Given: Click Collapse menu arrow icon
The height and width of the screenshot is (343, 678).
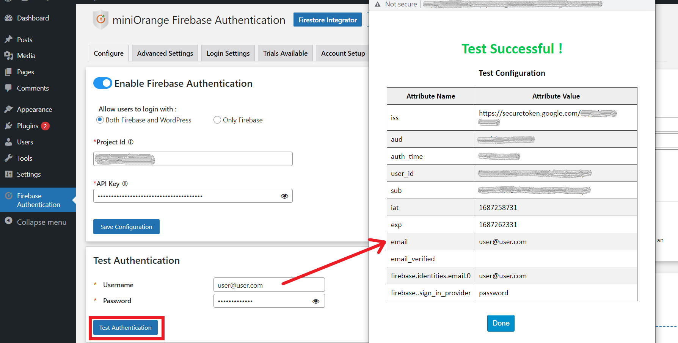Looking at the screenshot, I should [x=8, y=221].
